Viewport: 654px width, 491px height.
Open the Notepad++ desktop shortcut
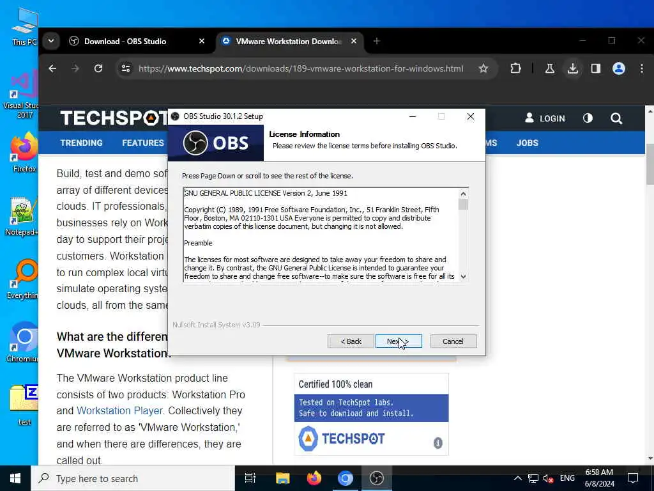[x=22, y=217]
